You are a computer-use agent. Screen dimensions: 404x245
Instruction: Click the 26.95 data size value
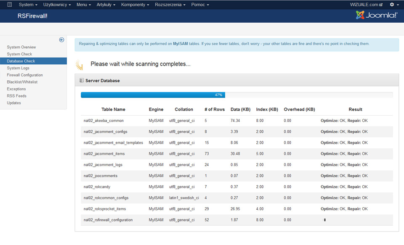[235, 209]
